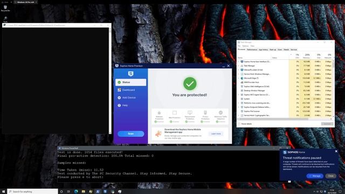Expand Sophos Home User Interface process row
The width and height of the screenshot is (345, 194).
coord(238,62)
